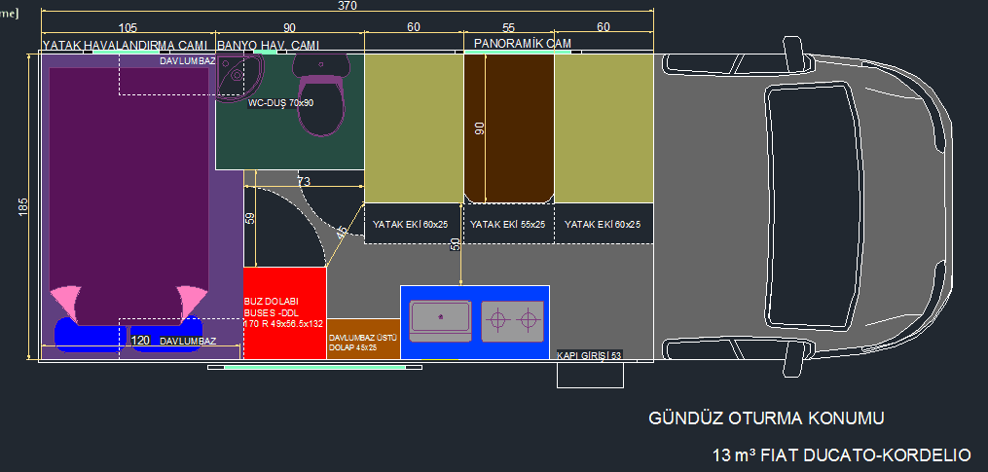The width and height of the screenshot is (988, 472).
Task: Click the left stove burner symbol
Action: click(497, 319)
